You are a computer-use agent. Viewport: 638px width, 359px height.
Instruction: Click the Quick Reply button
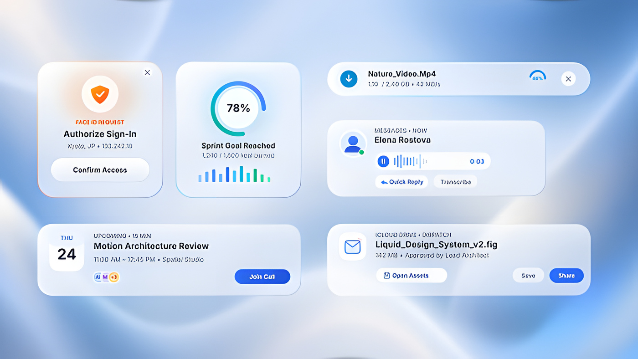pyautogui.click(x=401, y=182)
